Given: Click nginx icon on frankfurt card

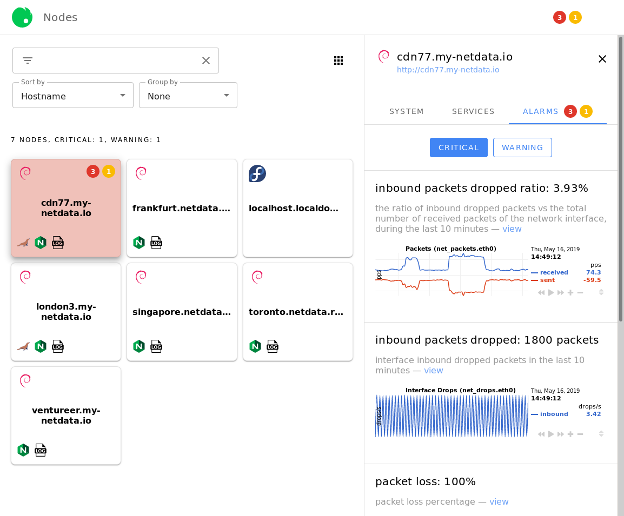Looking at the screenshot, I should click(x=139, y=243).
